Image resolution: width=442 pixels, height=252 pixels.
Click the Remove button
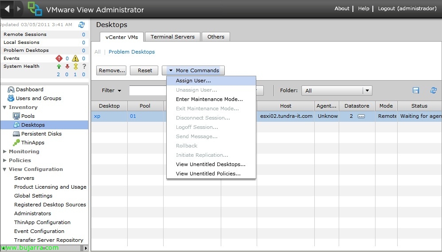[x=111, y=70]
